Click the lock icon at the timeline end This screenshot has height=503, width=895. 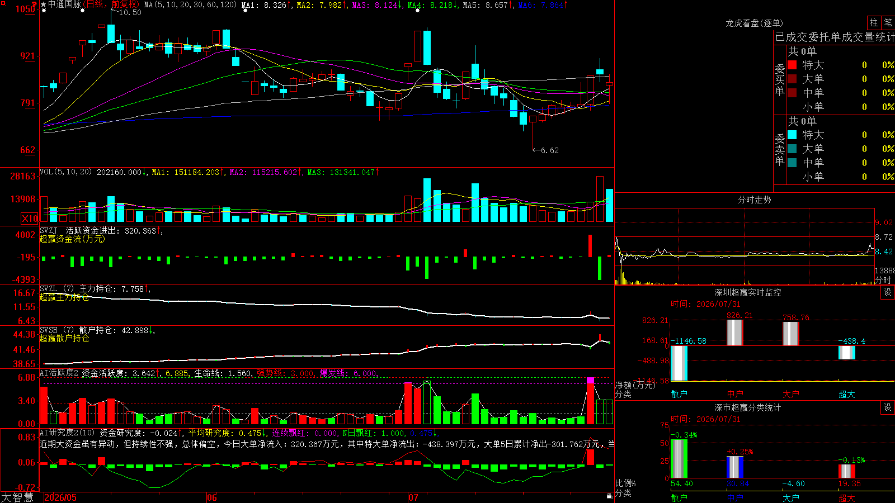point(609,496)
